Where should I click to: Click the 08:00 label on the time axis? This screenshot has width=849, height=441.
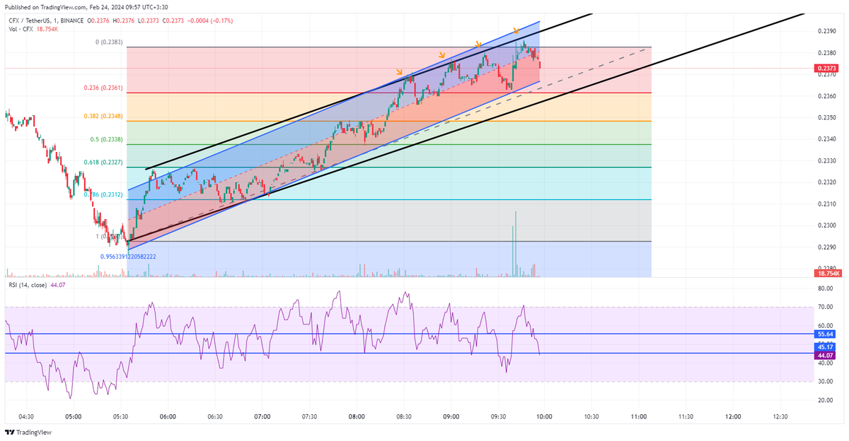pos(357,417)
